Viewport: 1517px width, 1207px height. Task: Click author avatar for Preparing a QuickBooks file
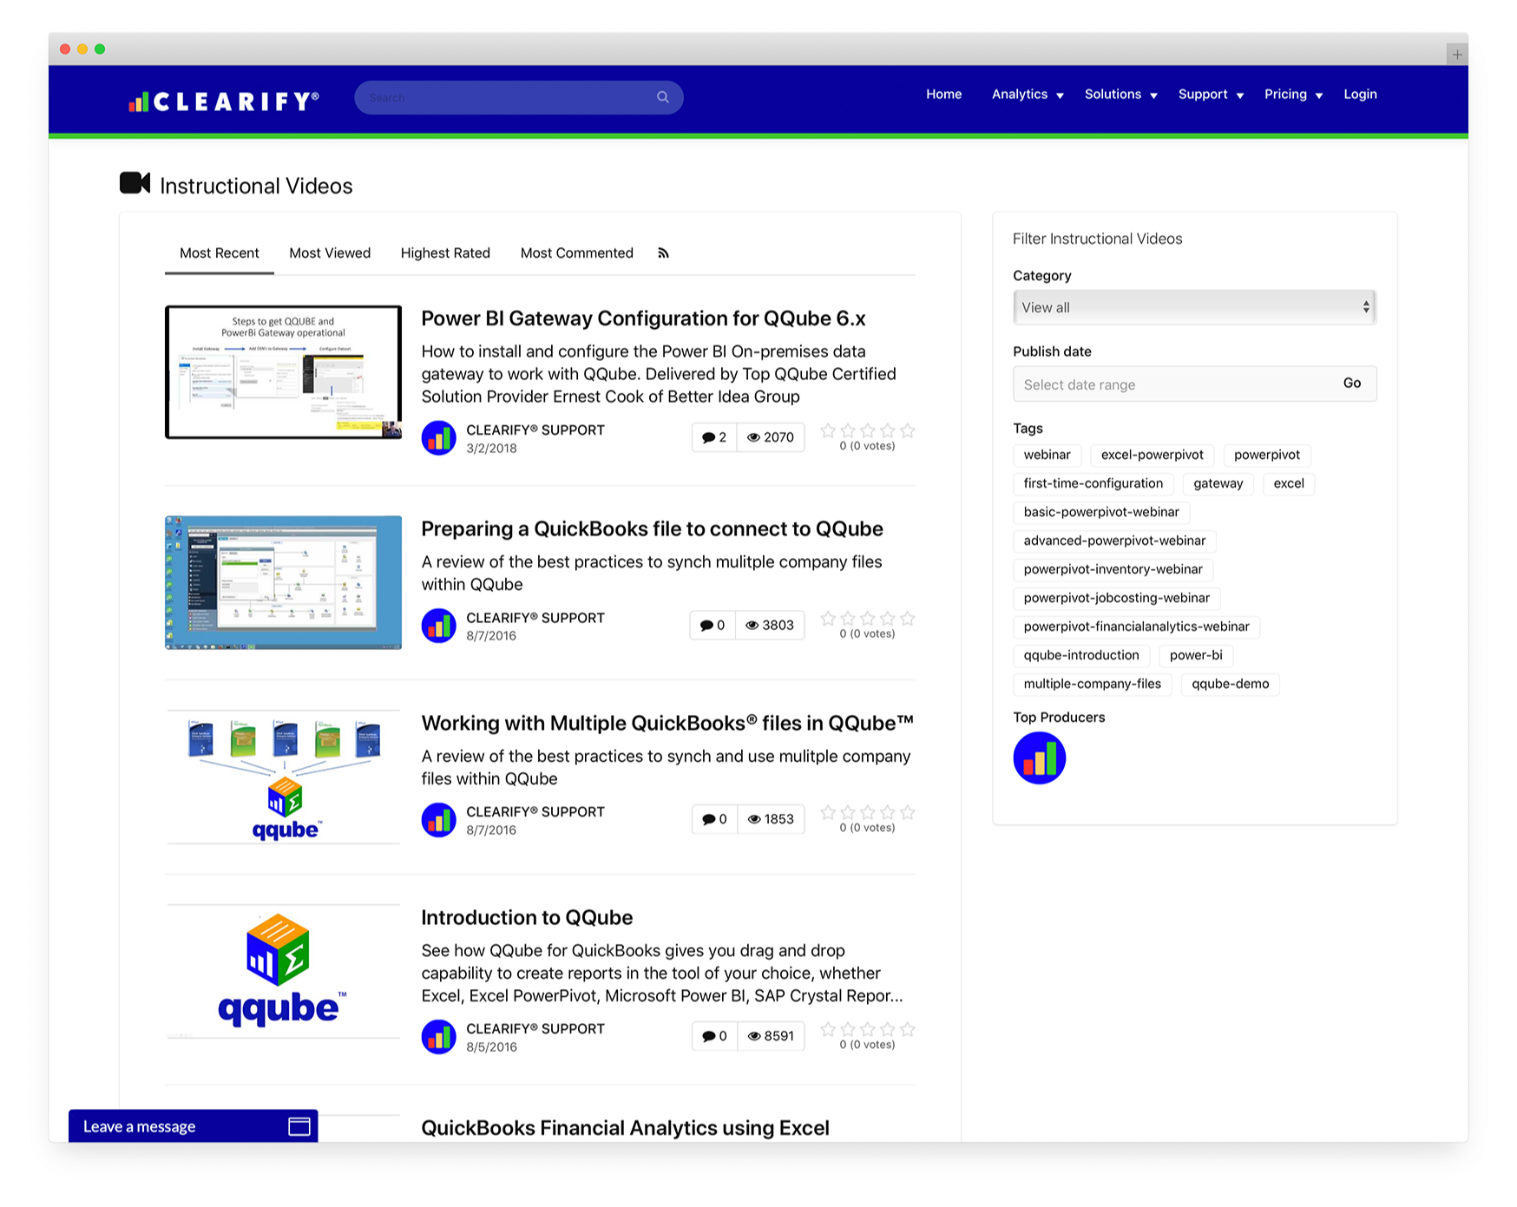[439, 626]
